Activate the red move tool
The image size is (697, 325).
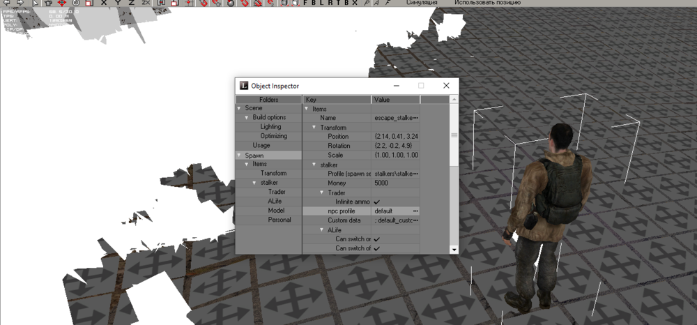(61, 3)
